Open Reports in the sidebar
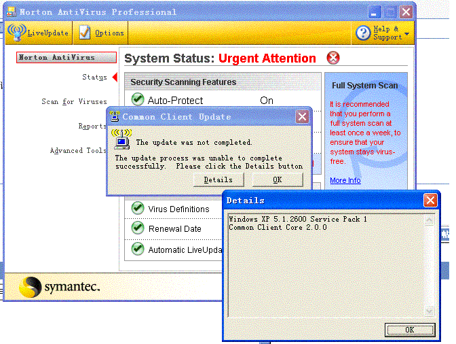Screen dimensions: 456x344 tap(92, 126)
